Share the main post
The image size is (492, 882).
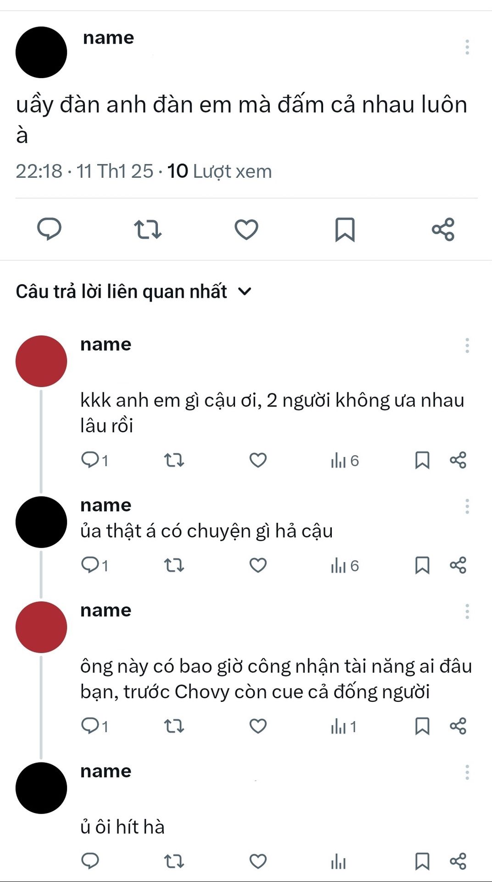pyautogui.click(x=443, y=229)
